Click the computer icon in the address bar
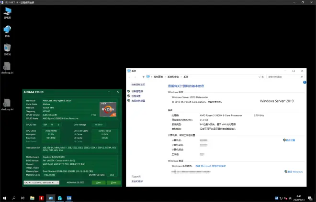The image size is (316, 202). [148, 77]
